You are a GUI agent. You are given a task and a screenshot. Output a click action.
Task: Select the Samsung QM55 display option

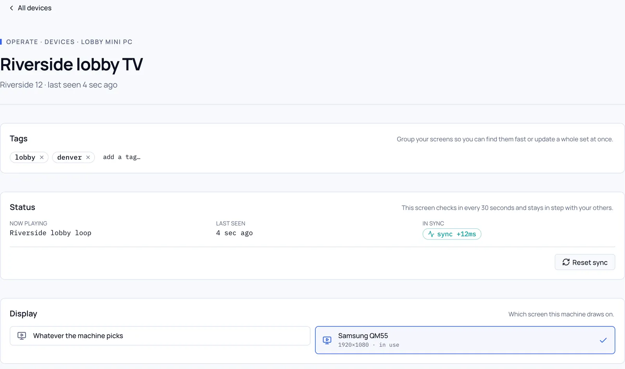click(465, 340)
